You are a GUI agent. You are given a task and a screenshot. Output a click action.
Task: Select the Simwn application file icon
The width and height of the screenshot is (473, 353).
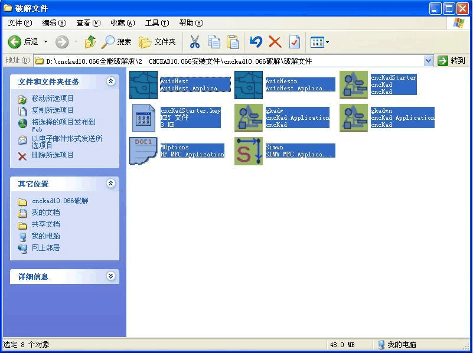[249, 151]
